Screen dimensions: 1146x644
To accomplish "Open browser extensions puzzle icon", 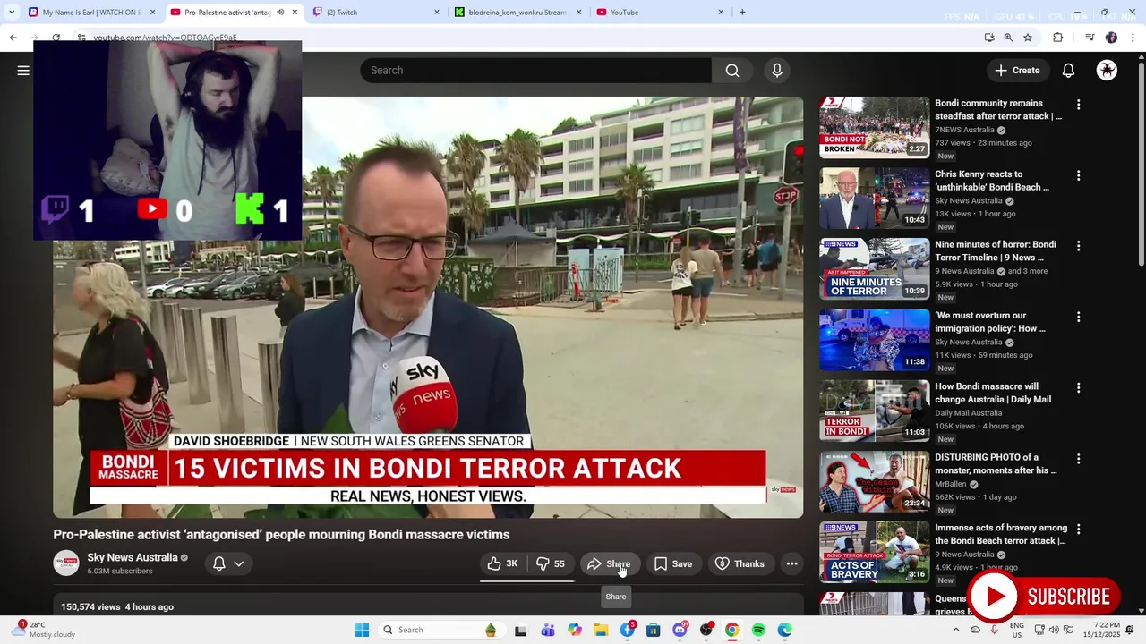I will tap(1058, 38).
